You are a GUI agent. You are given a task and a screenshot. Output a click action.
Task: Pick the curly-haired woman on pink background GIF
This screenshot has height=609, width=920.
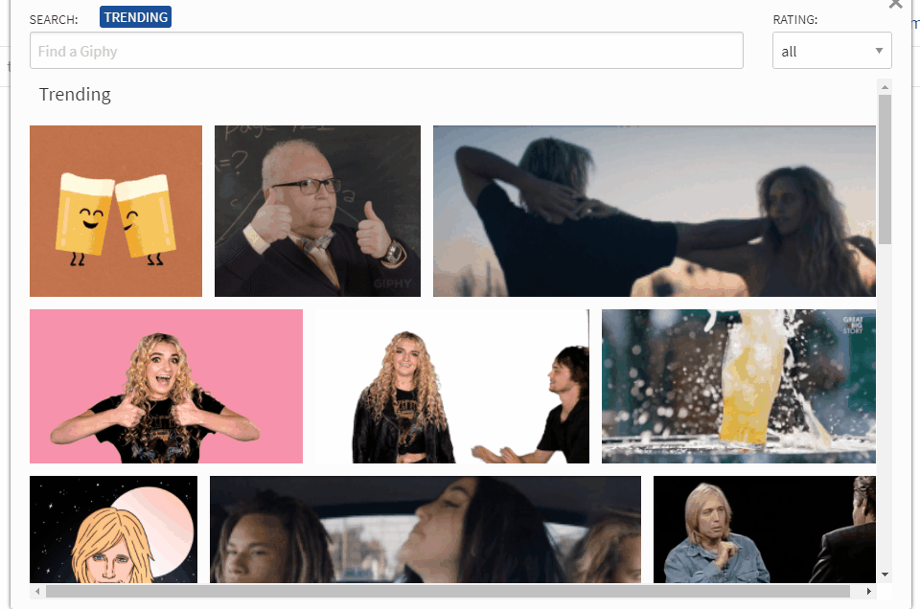coord(166,386)
